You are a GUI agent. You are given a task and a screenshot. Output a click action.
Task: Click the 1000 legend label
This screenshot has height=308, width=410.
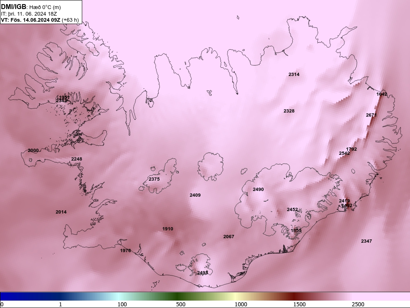click(x=241, y=304)
